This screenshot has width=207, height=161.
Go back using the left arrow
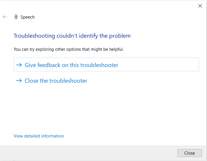pyautogui.click(x=5, y=17)
